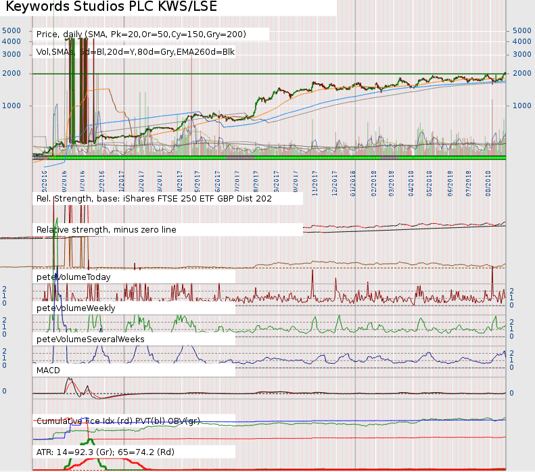The width and height of the screenshot is (535, 472).
Task: Click the ATR: 14=92.3 (Gr); 65=74.2 (Rd) label
Action: point(105,452)
